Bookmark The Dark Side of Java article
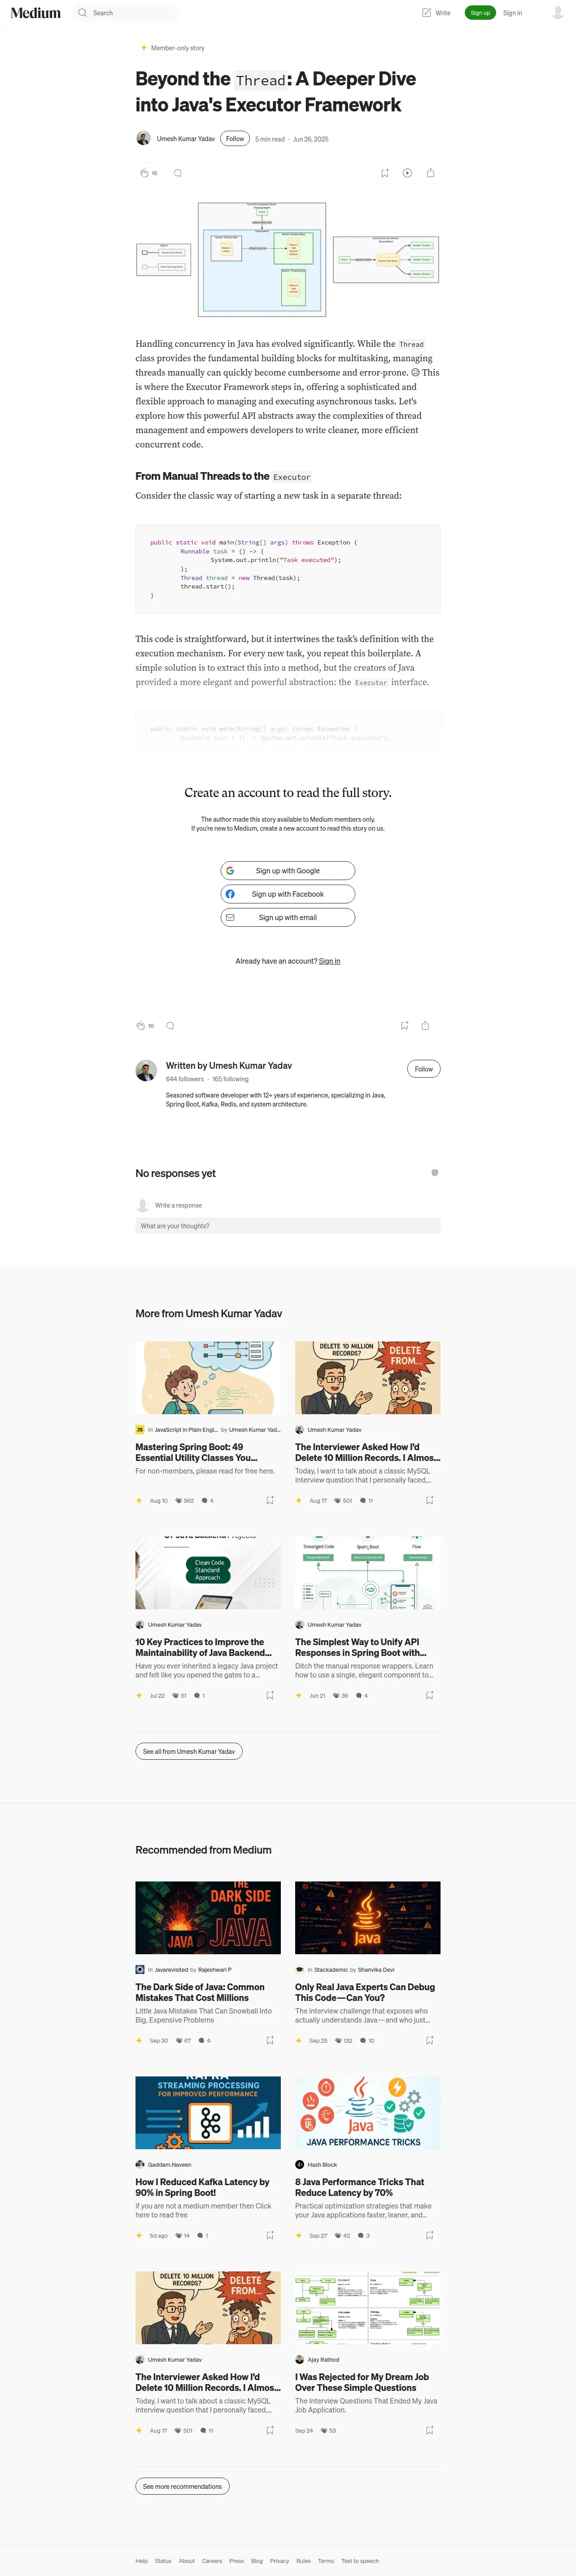This screenshot has height=2576, width=576. point(270,2040)
